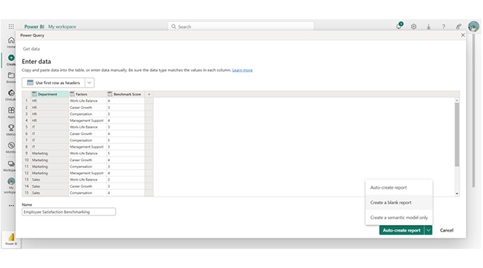483x268 pixels.
Task: Click the download arrow icon
Action: pos(429,27)
